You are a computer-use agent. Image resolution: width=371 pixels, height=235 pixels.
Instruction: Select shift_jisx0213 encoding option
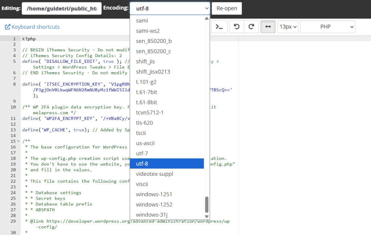click(167, 71)
